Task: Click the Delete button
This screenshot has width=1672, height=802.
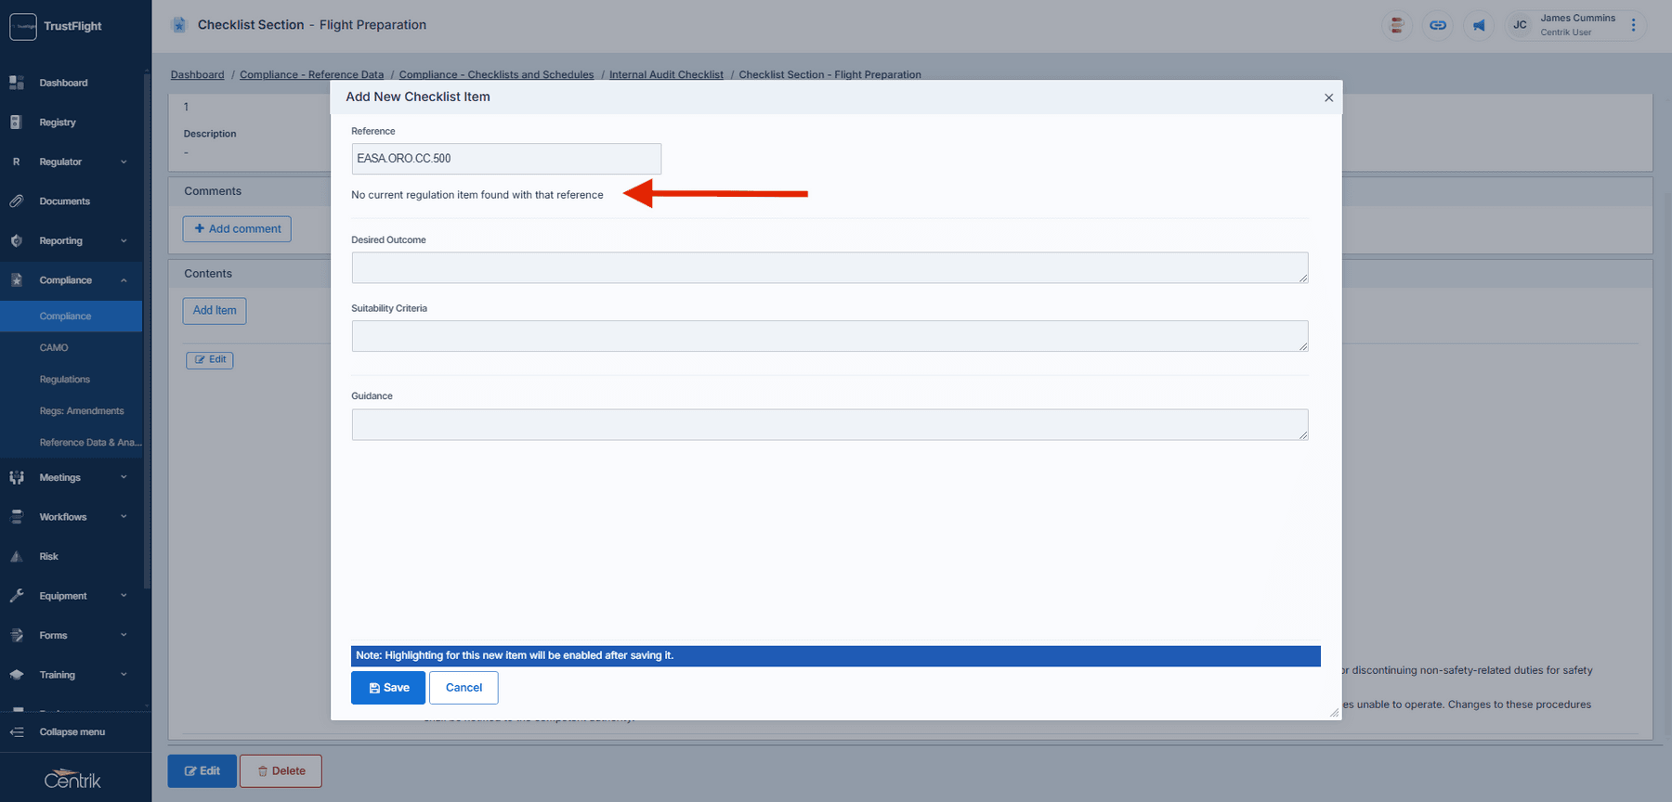Action: pos(281,771)
